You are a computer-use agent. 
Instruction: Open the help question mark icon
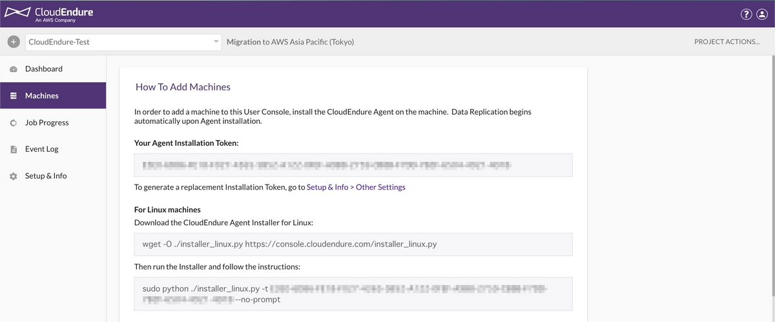745,14
